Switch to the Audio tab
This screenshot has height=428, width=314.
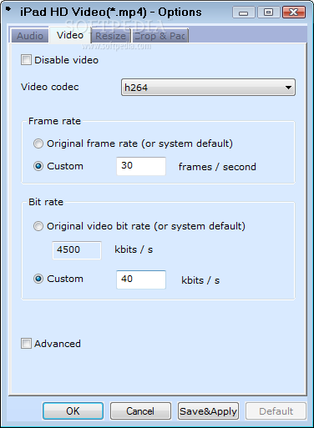click(x=30, y=36)
